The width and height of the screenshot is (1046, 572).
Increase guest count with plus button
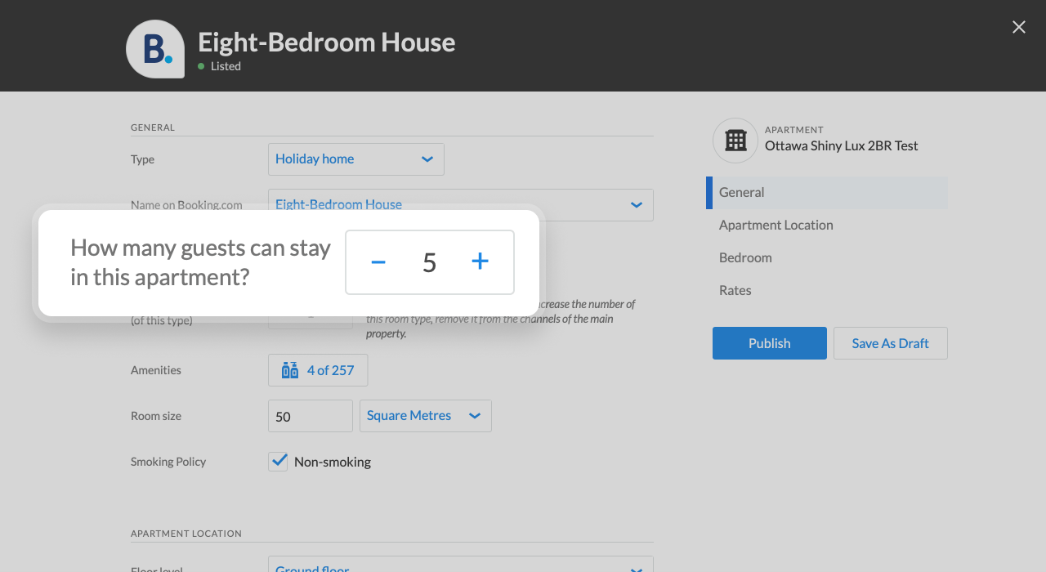481,261
